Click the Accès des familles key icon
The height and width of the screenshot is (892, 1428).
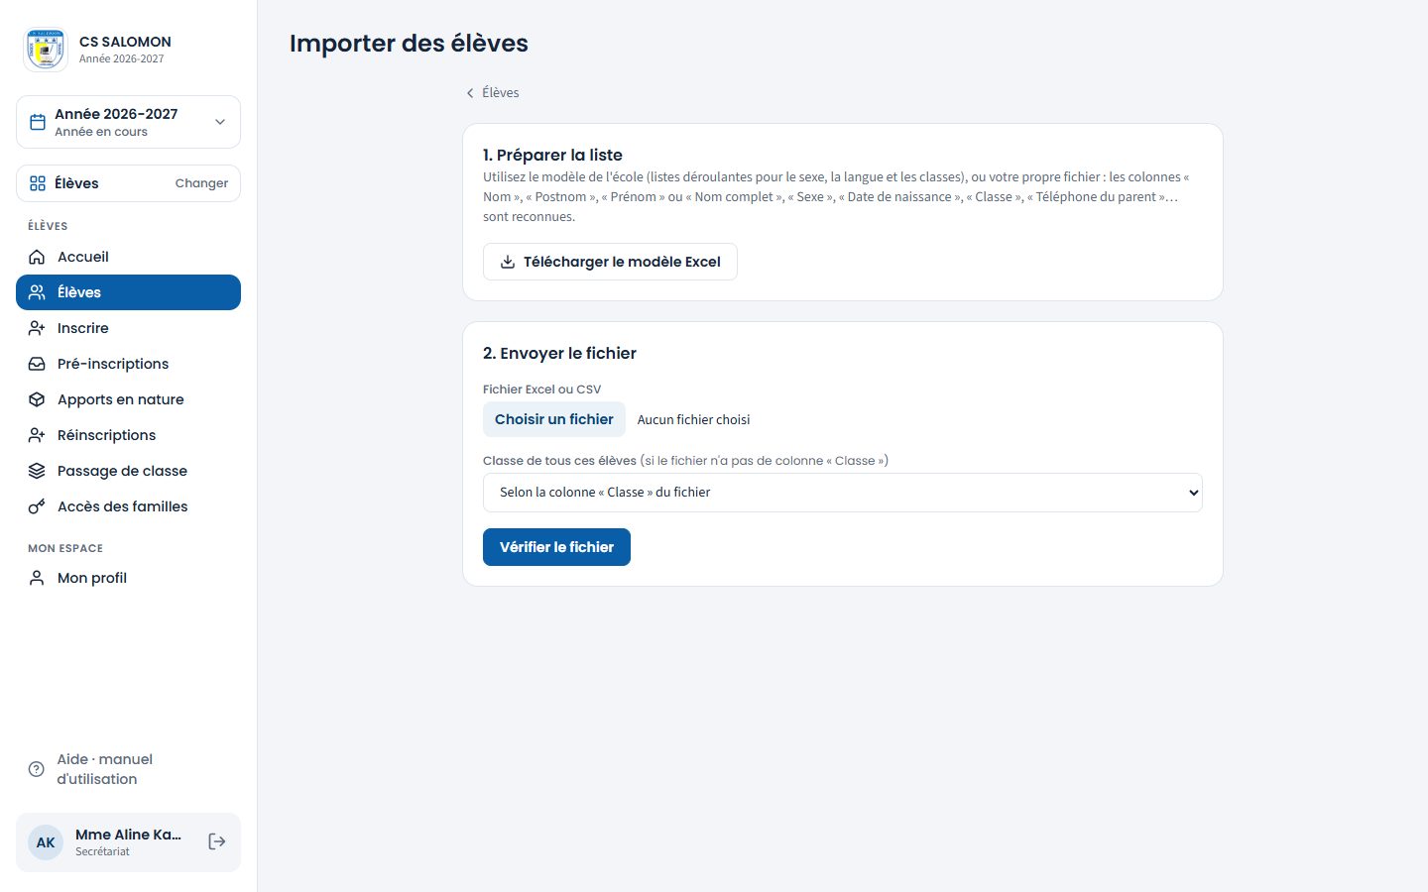[x=37, y=506]
